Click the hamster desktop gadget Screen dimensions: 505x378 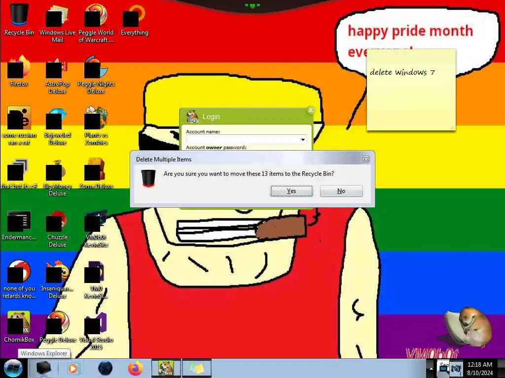469,327
